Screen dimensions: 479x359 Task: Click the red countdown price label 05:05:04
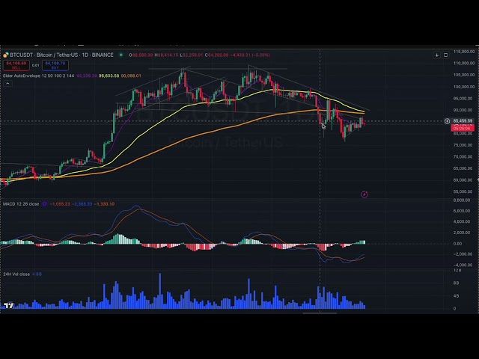(x=463, y=129)
